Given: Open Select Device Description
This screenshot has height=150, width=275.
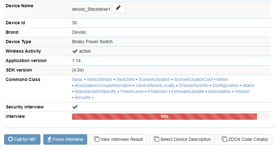Looking at the screenshot, I should pyautogui.click(x=182, y=139).
